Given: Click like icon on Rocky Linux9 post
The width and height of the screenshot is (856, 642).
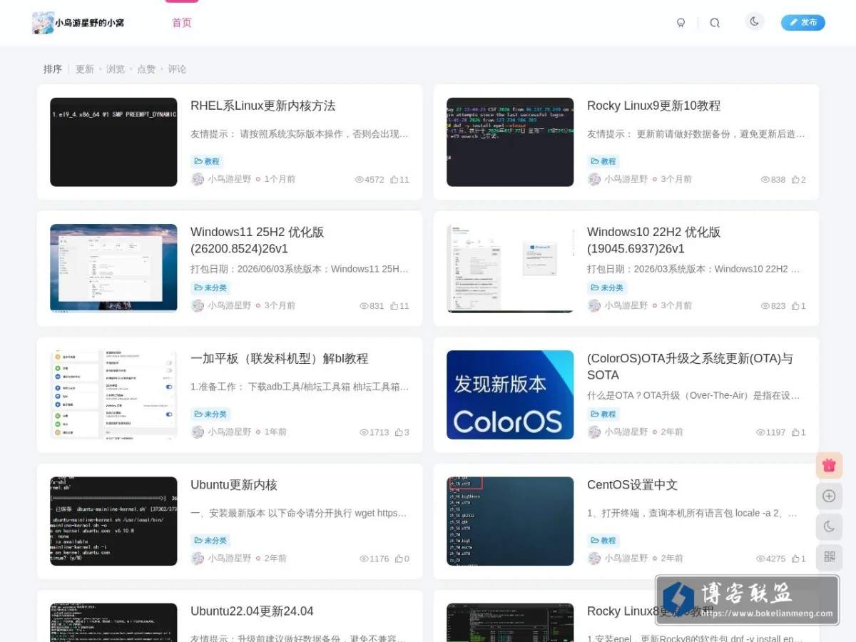Looking at the screenshot, I should point(795,180).
